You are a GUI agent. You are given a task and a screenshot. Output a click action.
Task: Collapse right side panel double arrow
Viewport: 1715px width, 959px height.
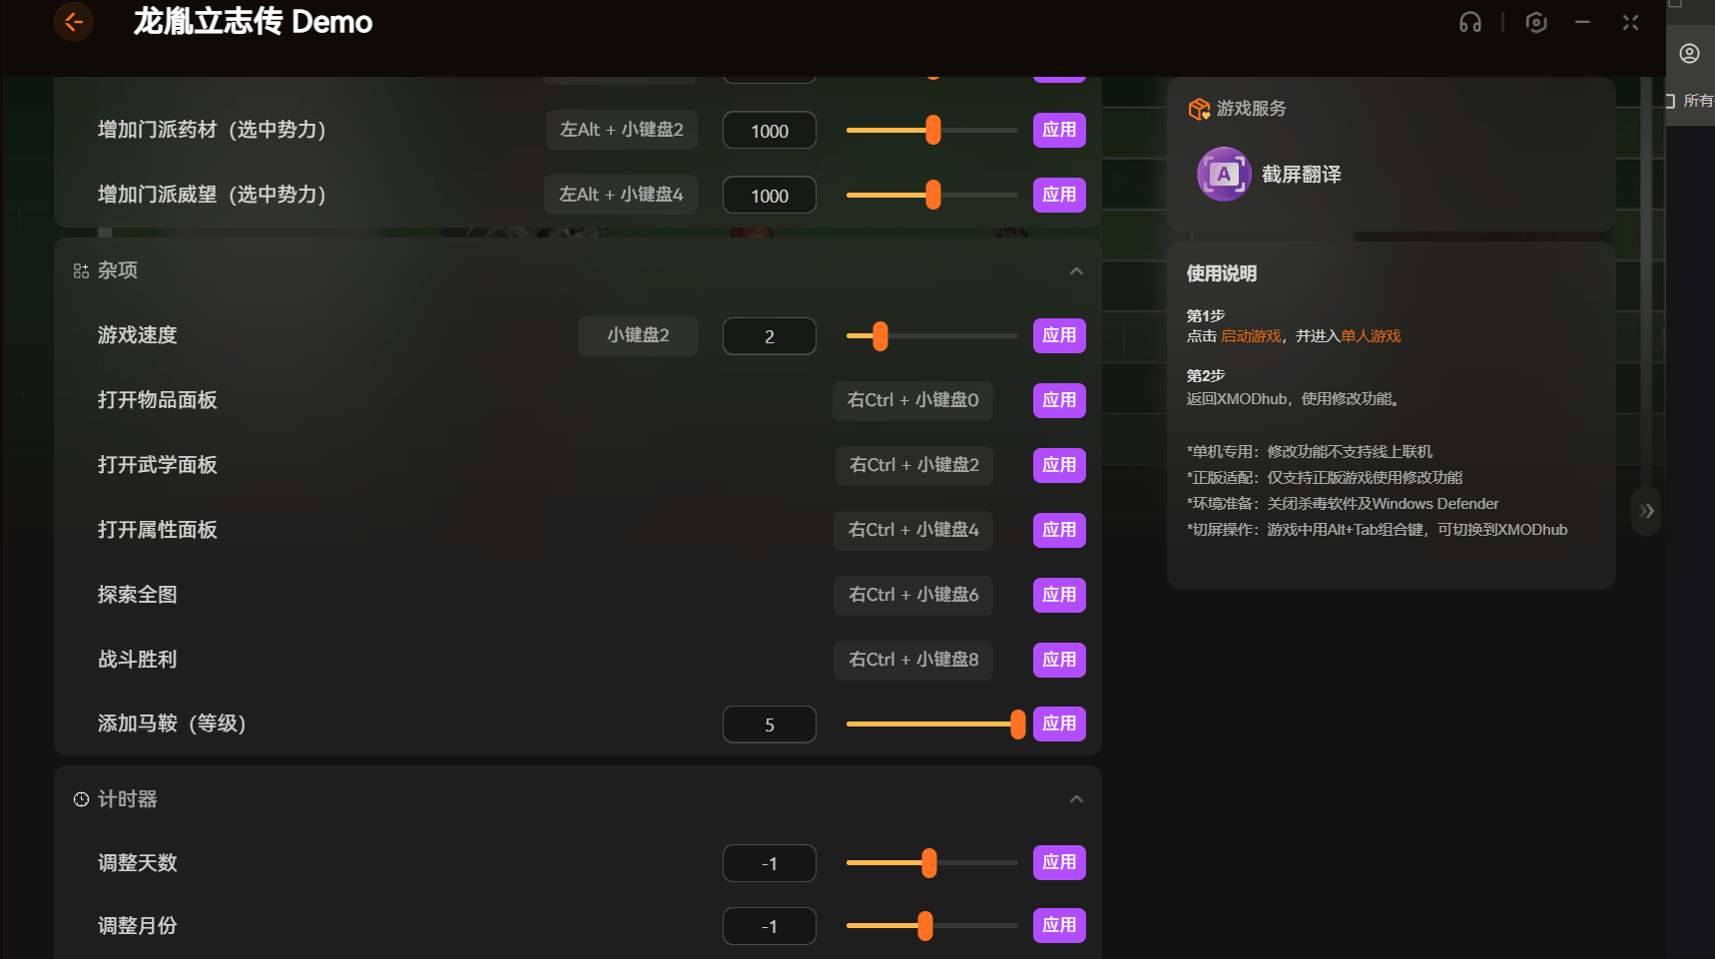tap(1646, 511)
